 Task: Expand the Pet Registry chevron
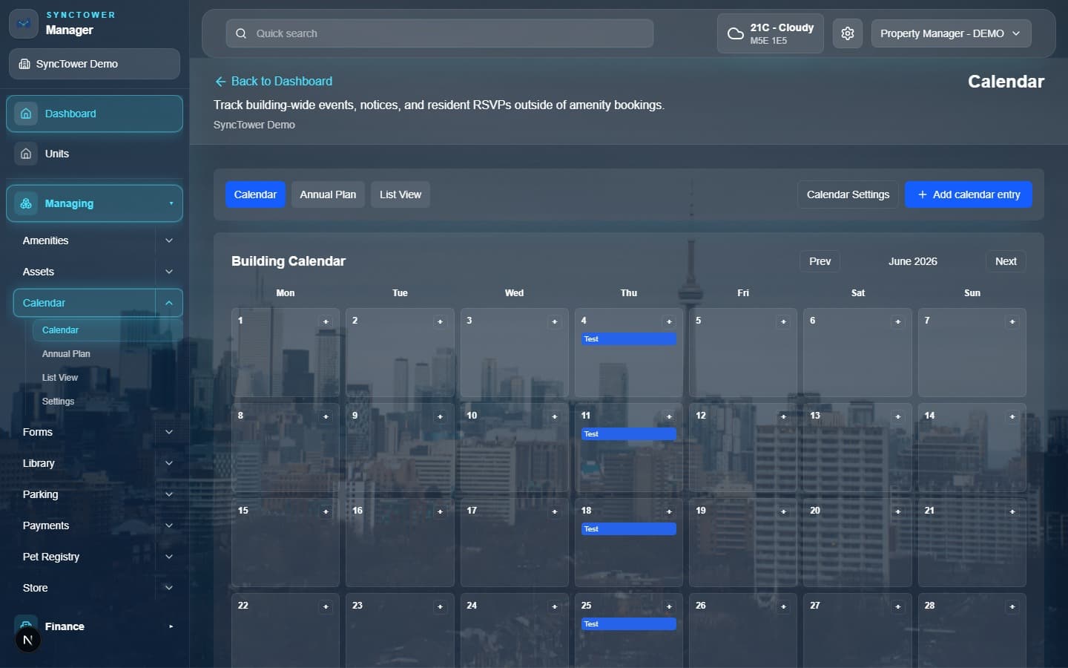coord(169,557)
